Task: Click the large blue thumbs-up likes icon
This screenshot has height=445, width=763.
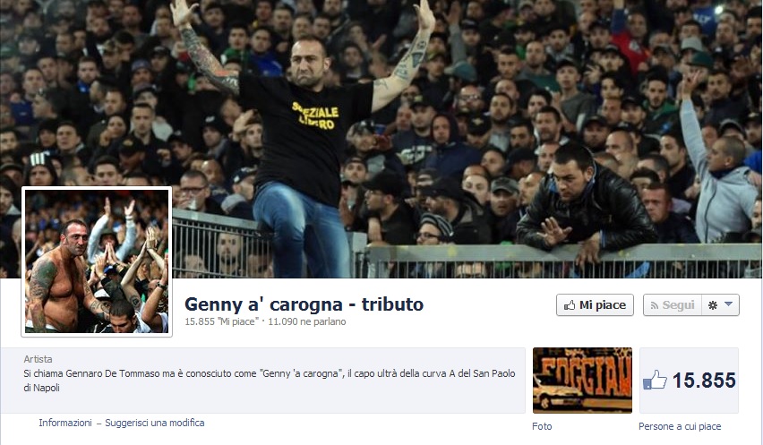Action: point(655,380)
